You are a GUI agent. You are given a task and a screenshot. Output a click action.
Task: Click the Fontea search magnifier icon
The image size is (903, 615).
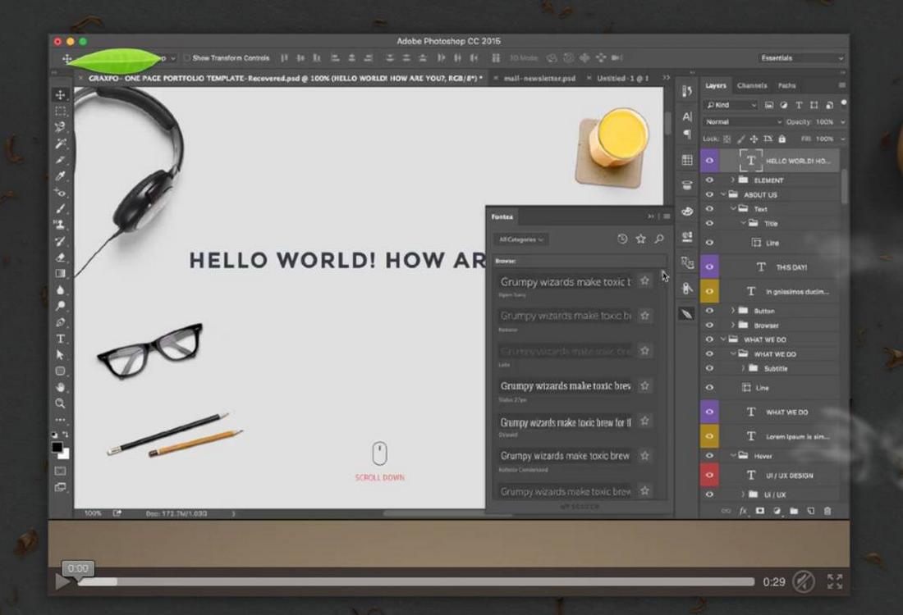[x=659, y=239]
